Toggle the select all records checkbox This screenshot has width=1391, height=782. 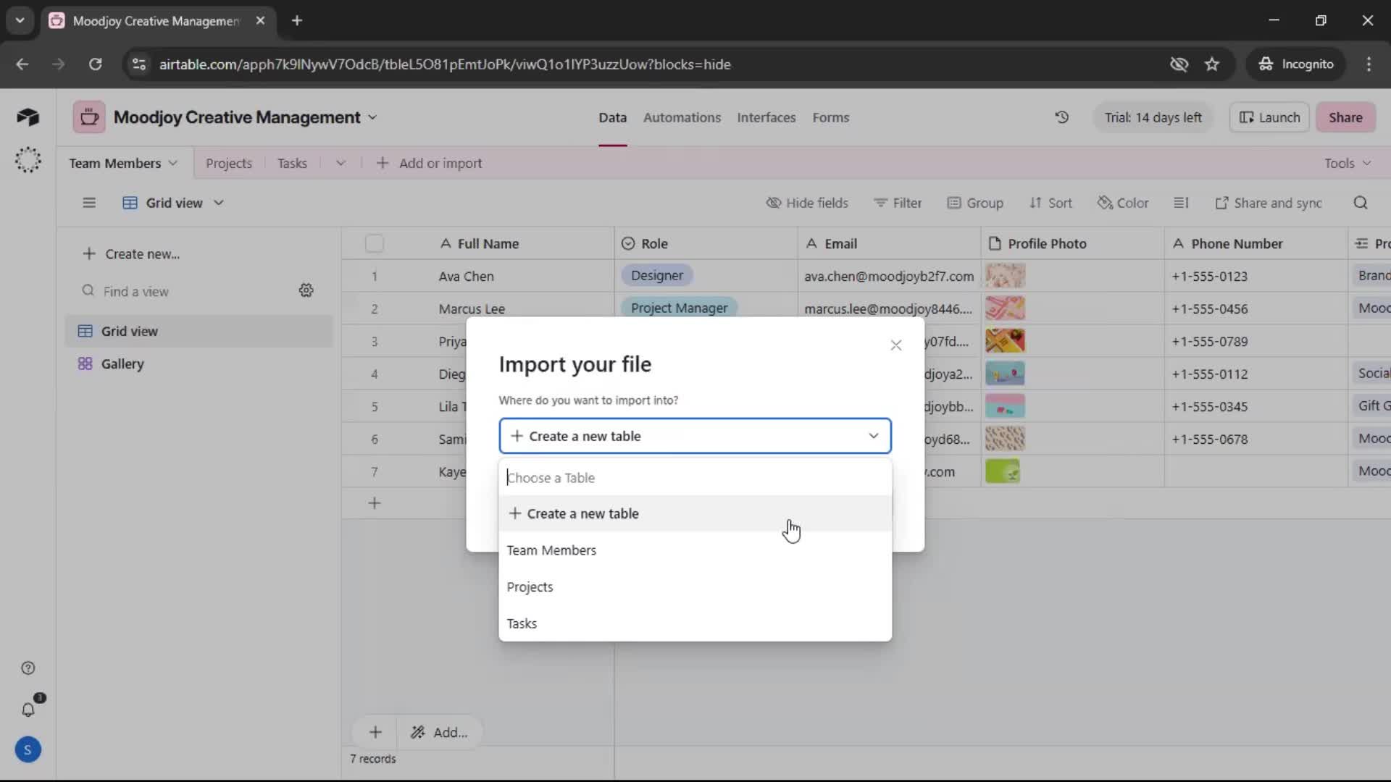tap(375, 244)
